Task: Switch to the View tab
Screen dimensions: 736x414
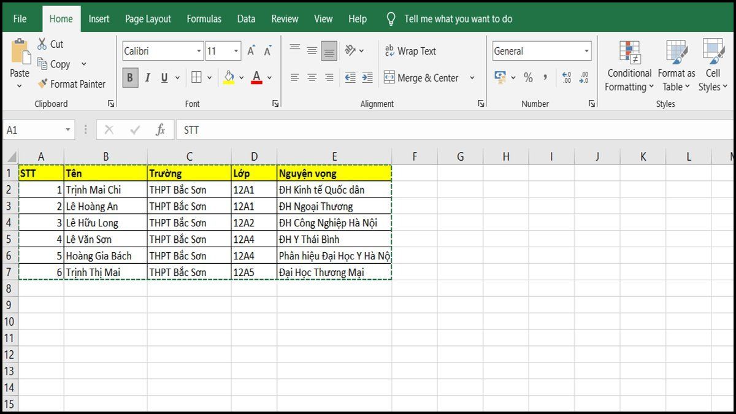Action: (323, 18)
